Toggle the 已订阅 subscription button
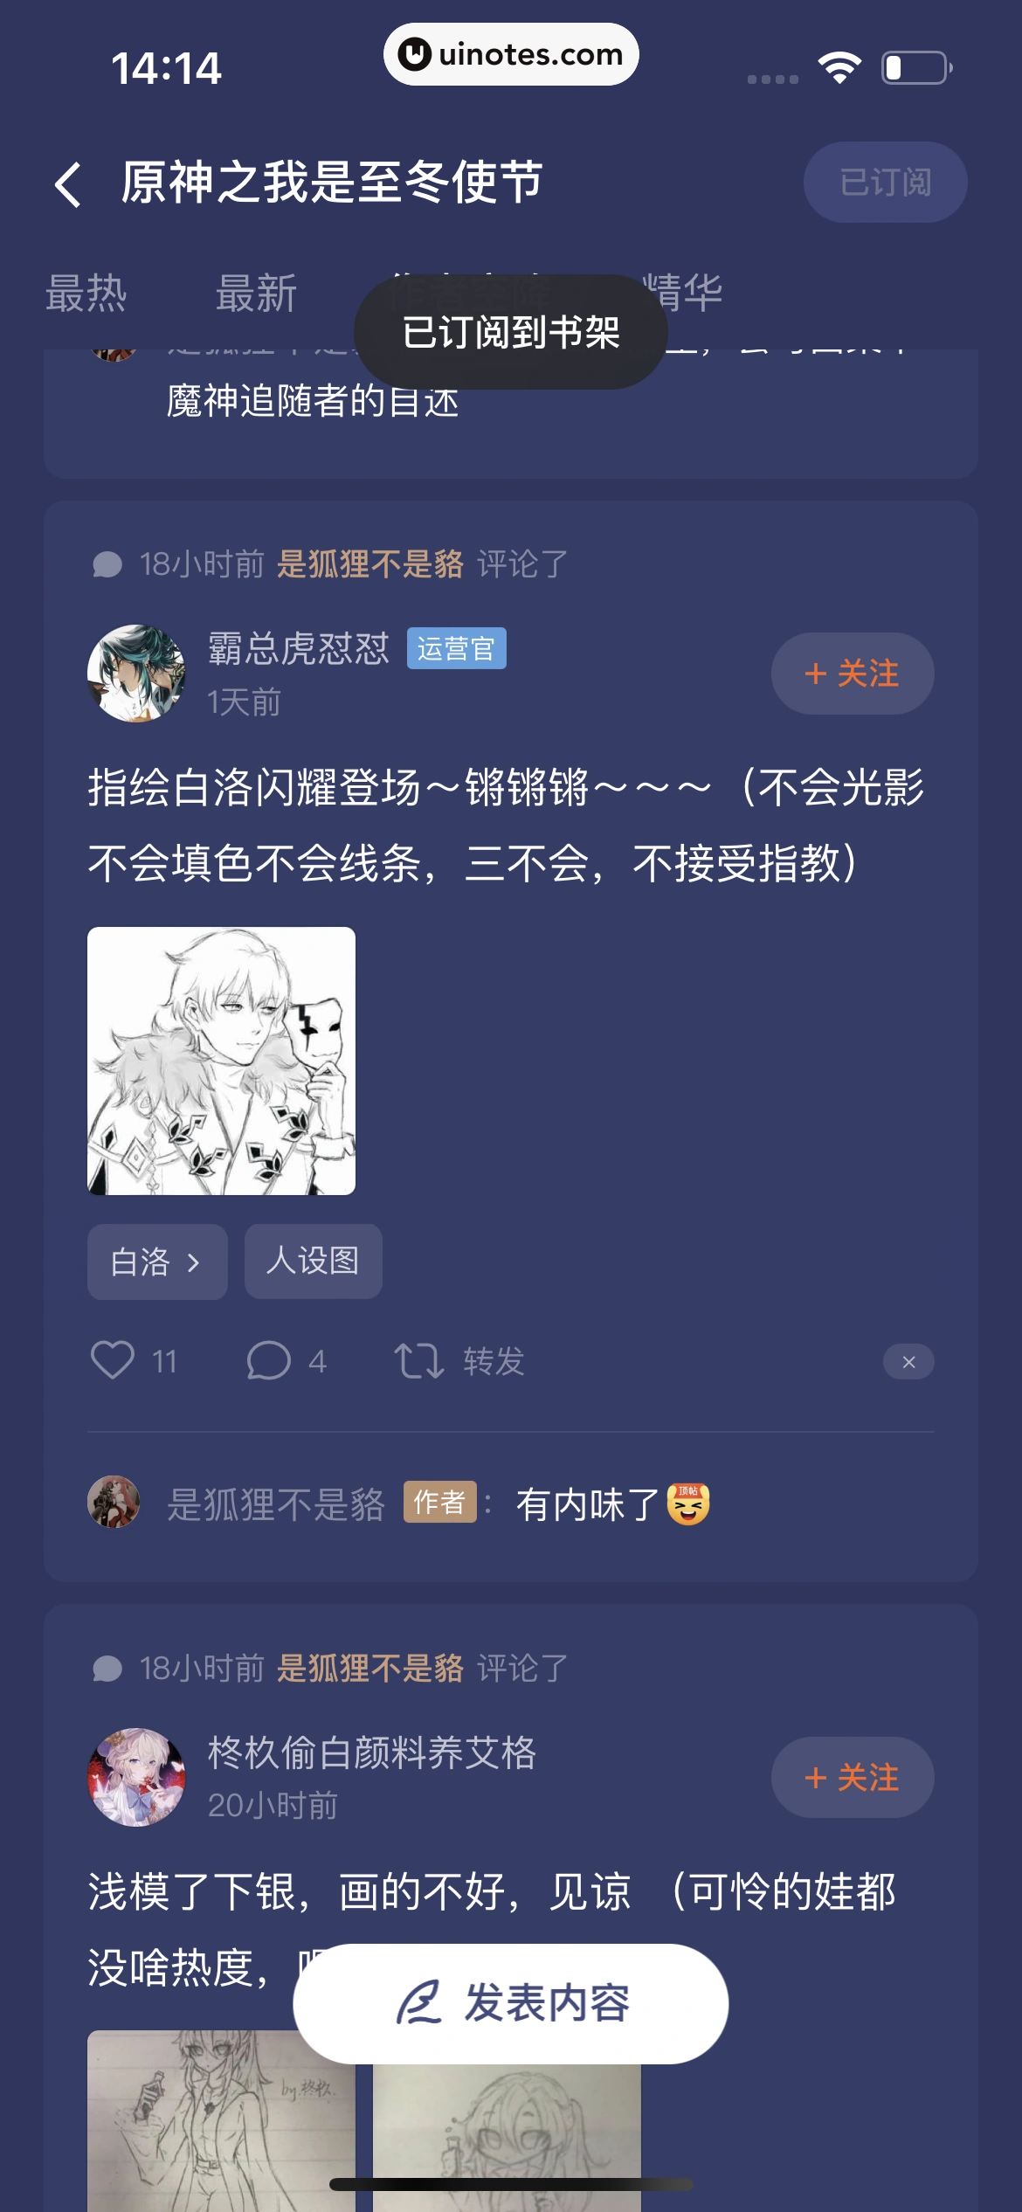Image resolution: width=1022 pixels, height=2212 pixels. [885, 183]
